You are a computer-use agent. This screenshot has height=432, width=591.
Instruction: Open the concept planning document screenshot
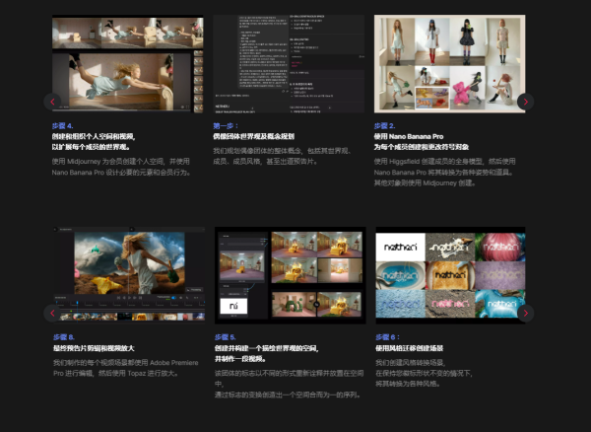tap(289, 64)
